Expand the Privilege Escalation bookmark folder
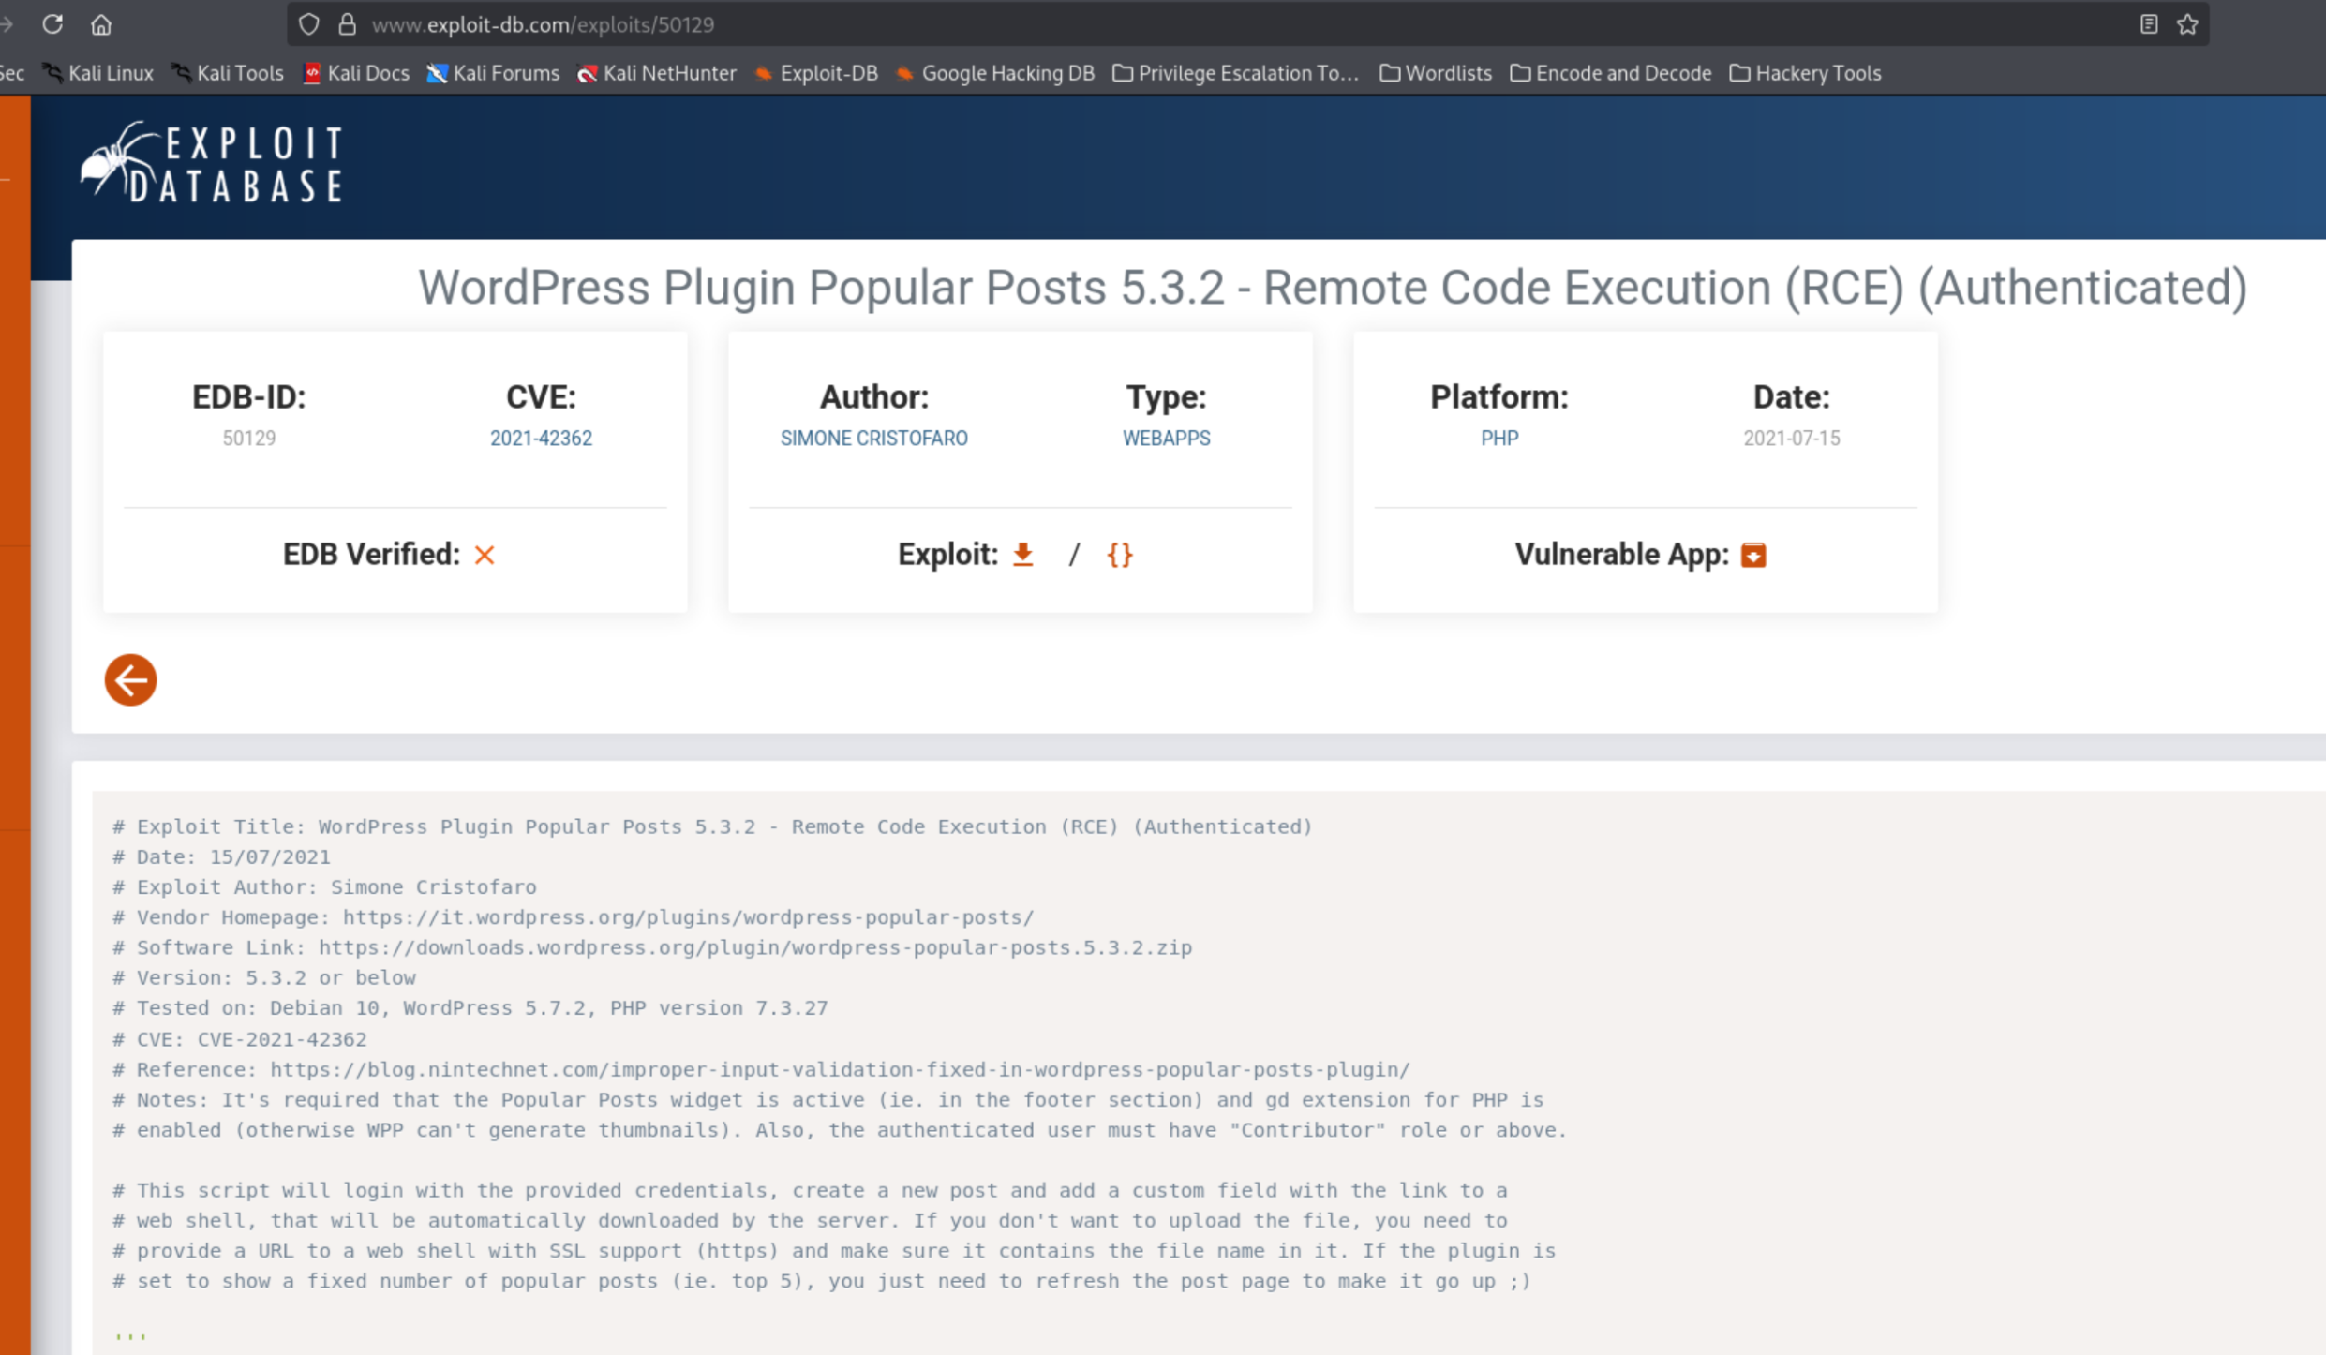This screenshot has width=2326, height=1355. click(x=1236, y=73)
